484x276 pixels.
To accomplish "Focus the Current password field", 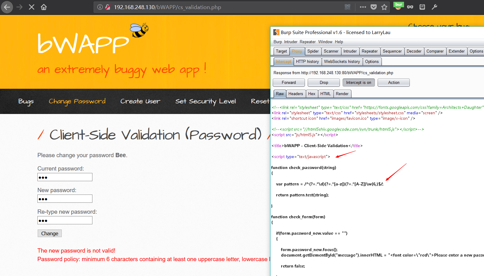I will pos(65,177).
